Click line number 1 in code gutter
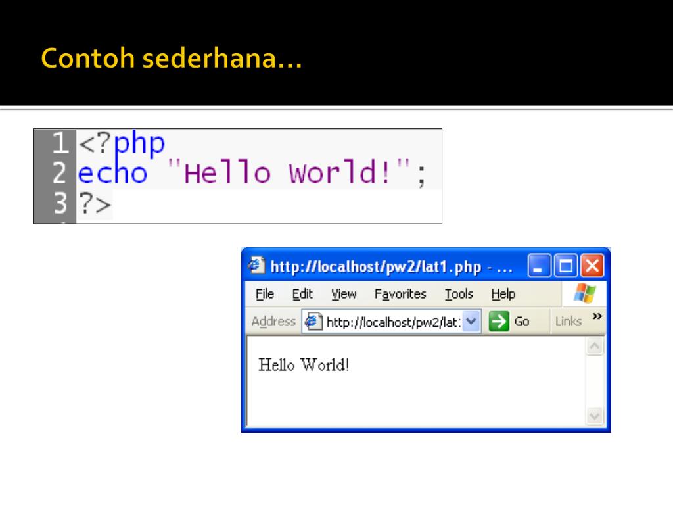 point(60,143)
